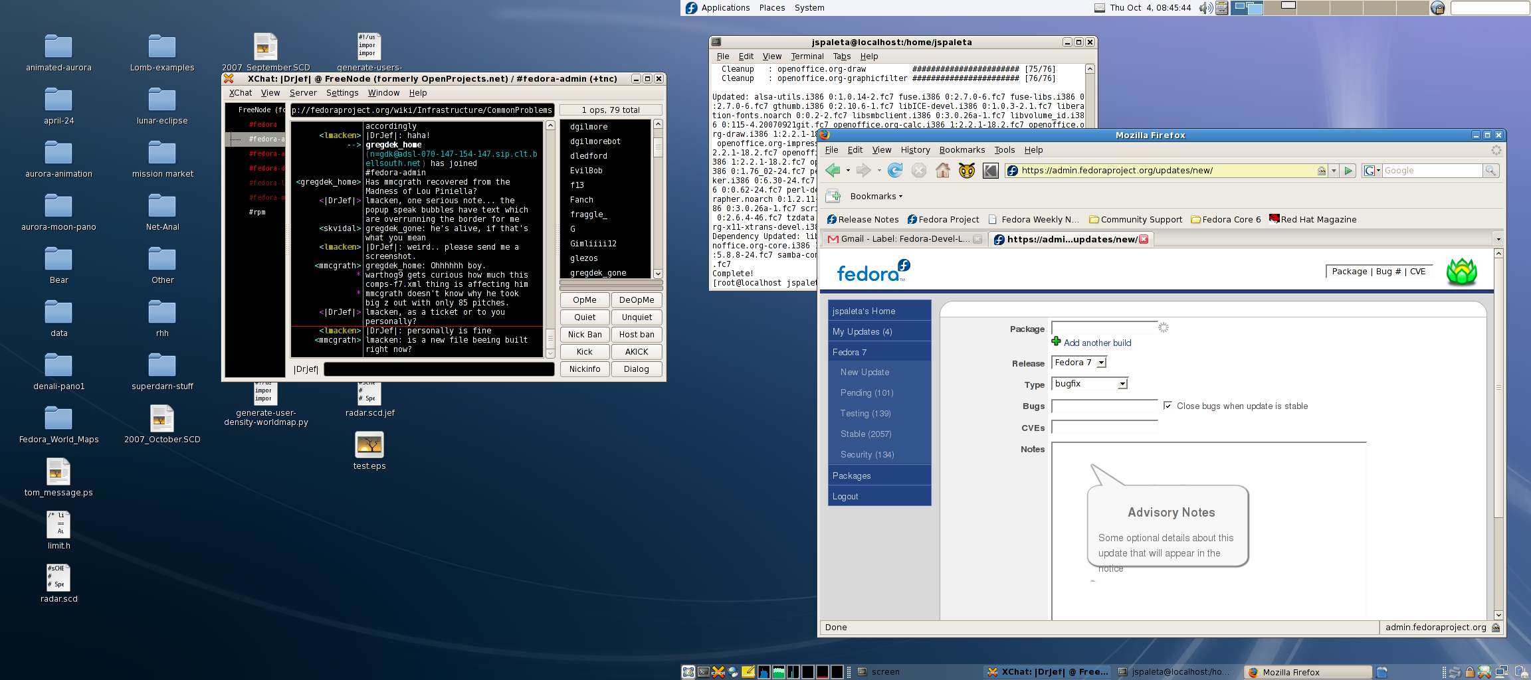Click the dark back-bracket toolbar icon in Firefox
Screen dimensions: 1531x680
pyautogui.click(x=991, y=171)
